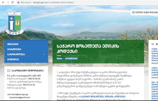
Task: Expand the საზოგადოება submenu chevron
Action: pos(44,54)
